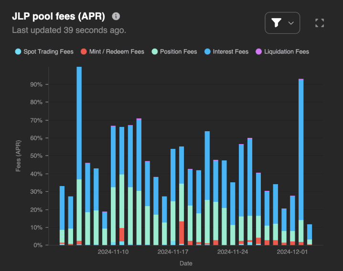Image resolution: width=343 pixels, height=271 pixels.
Task: Hide the Mint / Redeem Fees series
Action: (116, 52)
